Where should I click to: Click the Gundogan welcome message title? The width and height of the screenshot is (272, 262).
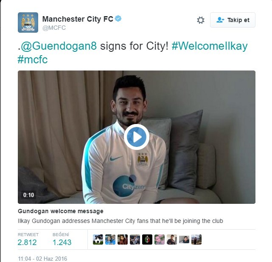coord(61,211)
